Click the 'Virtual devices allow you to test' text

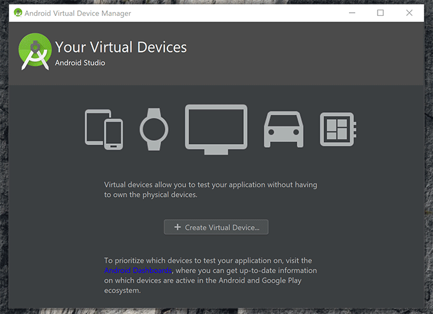210,190
